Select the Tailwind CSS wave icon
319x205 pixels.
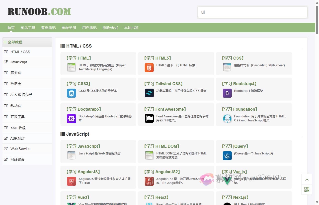tap(149, 93)
